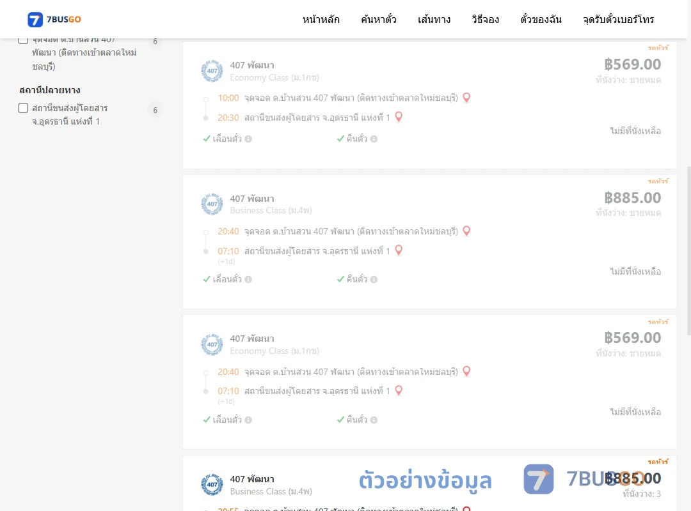Open map pin for 10:00 departure stop
Screen dimensions: 691x511
coord(466,97)
